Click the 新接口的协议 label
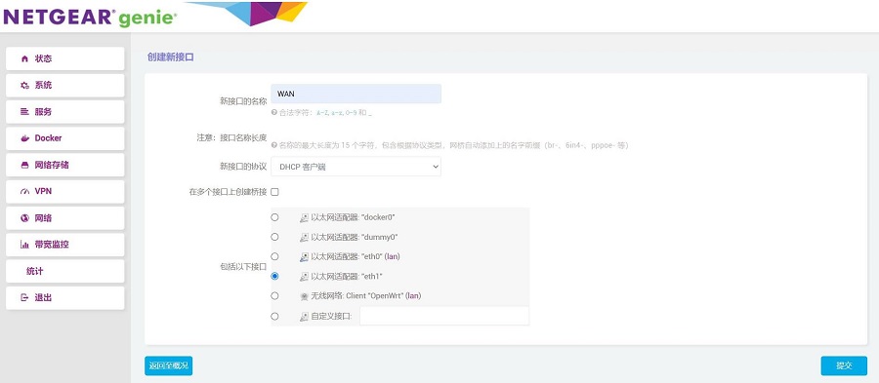The height and width of the screenshot is (383, 879). point(244,167)
